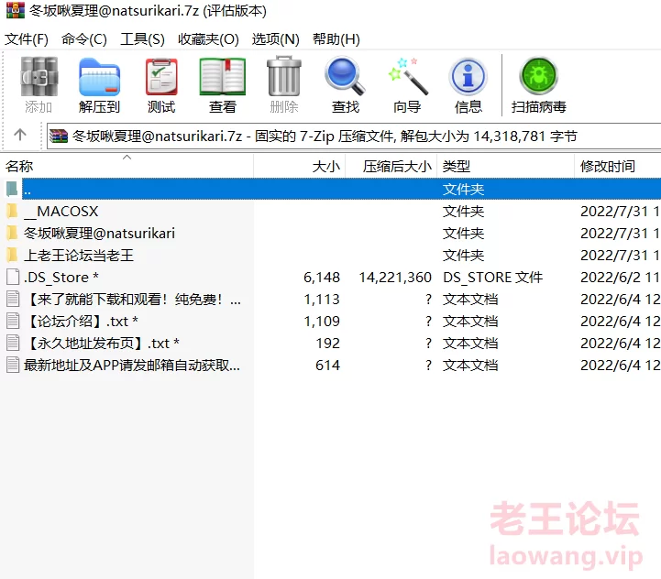Viewport: 661px width, 579px height.
Task: Select the 上老王论坛当老王 folder icon
Action: click(x=12, y=255)
